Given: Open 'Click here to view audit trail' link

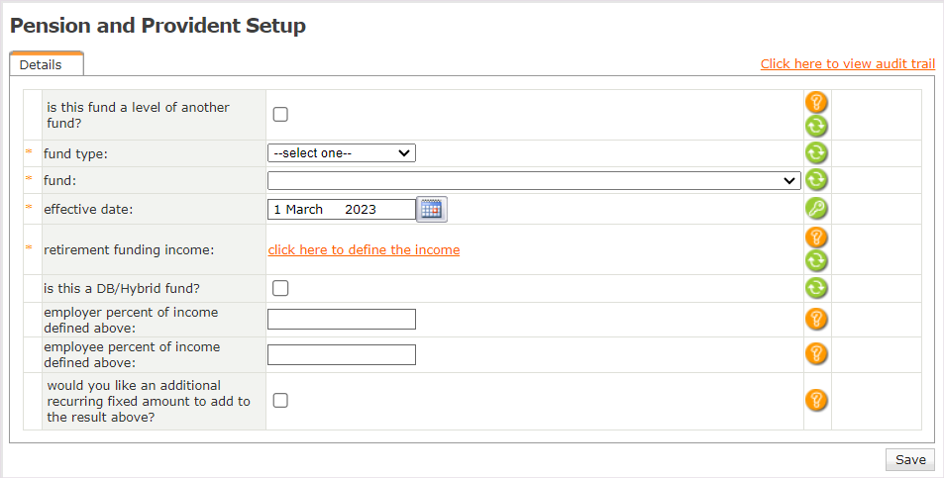Looking at the screenshot, I should coord(847,63).
